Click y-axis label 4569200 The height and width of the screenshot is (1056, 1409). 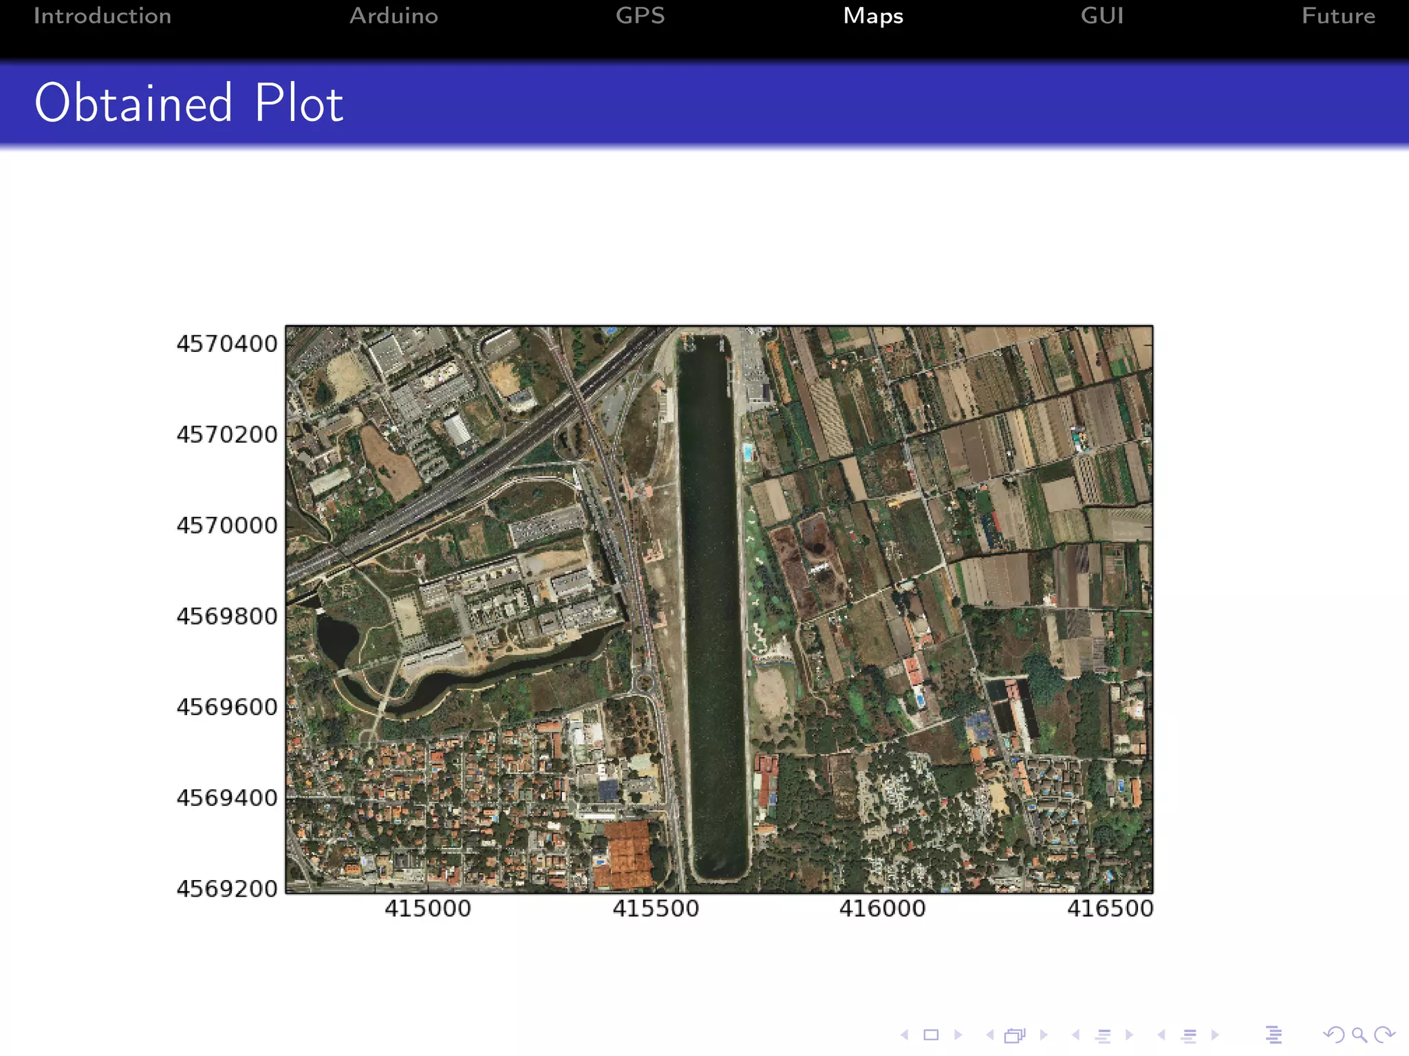tap(227, 888)
